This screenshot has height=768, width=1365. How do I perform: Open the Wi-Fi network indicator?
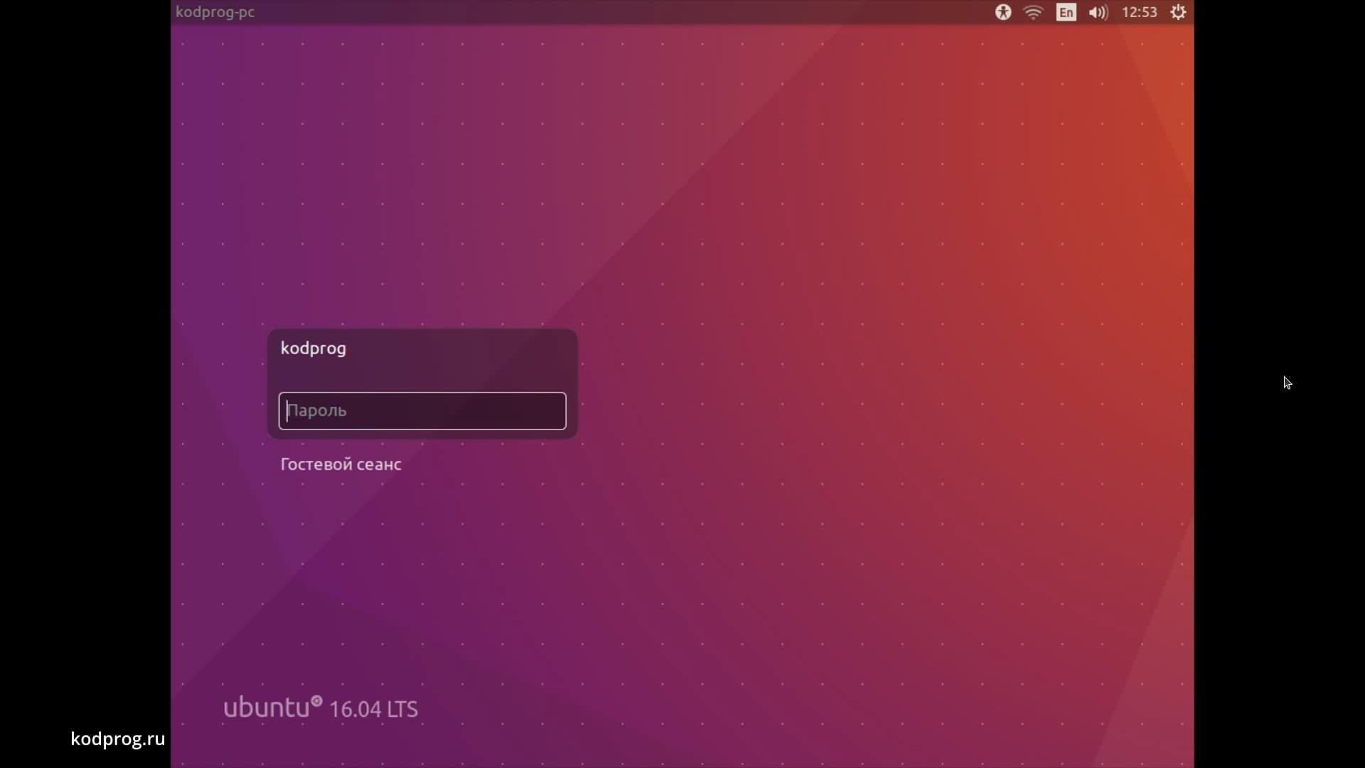(x=1033, y=12)
